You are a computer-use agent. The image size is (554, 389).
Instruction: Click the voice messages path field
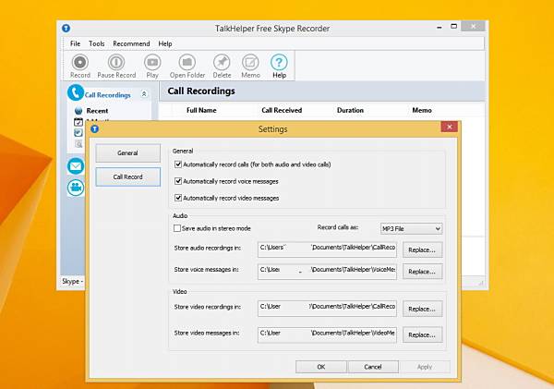[327, 272]
